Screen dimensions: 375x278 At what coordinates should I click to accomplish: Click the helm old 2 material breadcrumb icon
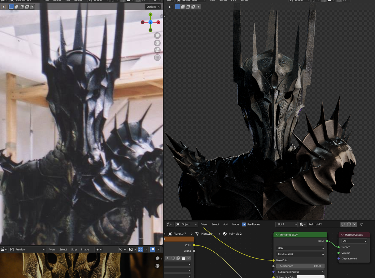click(225, 234)
